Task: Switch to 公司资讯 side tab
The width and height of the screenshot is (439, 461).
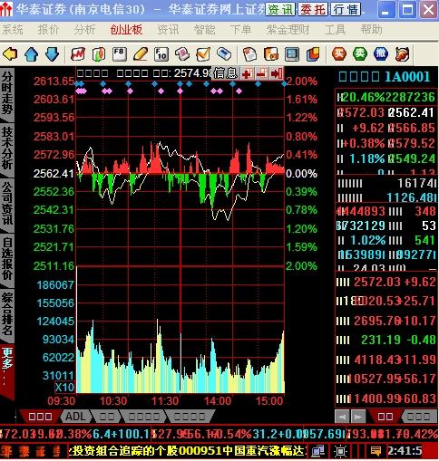Action: [x=7, y=204]
